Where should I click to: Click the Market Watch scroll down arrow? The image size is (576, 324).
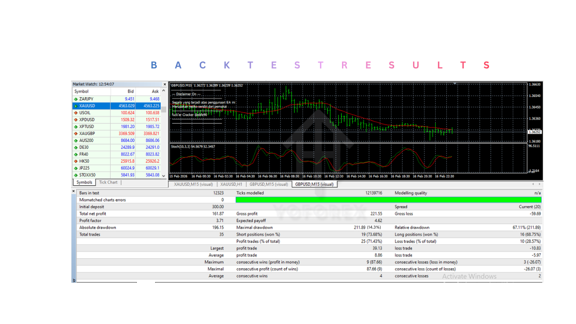(x=164, y=175)
